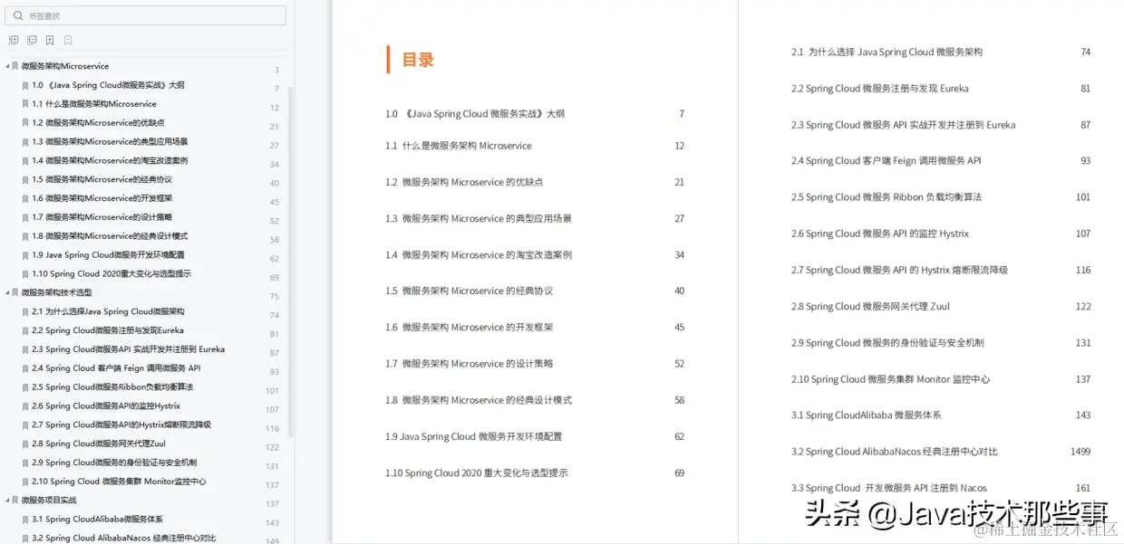Image resolution: width=1124 pixels, height=544 pixels.
Task: Click page number 58 beside contents entry 1.8 经典设计模式
Action: (x=680, y=400)
